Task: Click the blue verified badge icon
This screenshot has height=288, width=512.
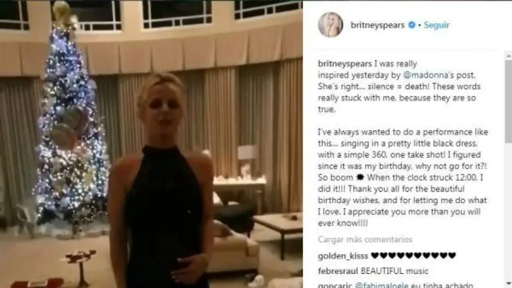Action: [412, 25]
